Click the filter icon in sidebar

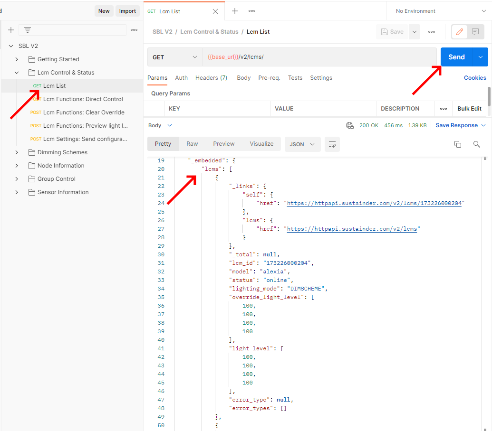pyautogui.click(x=28, y=30)
